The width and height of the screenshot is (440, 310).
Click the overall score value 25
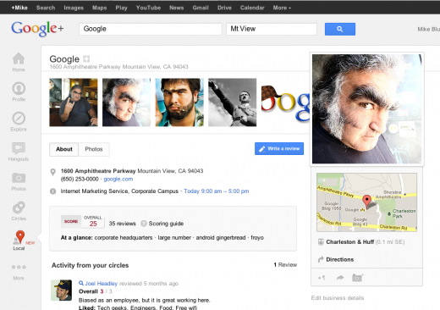coord(93,224)
